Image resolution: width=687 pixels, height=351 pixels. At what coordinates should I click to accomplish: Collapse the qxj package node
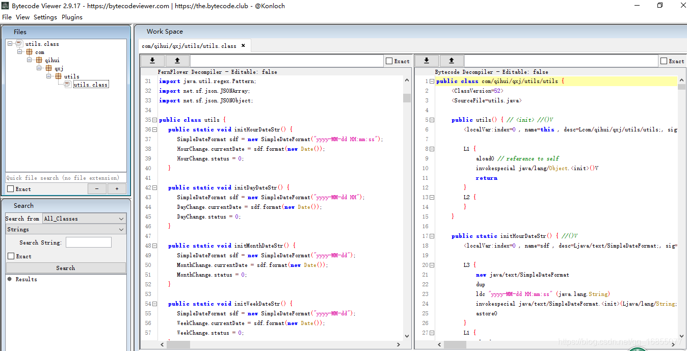[39, 68]
